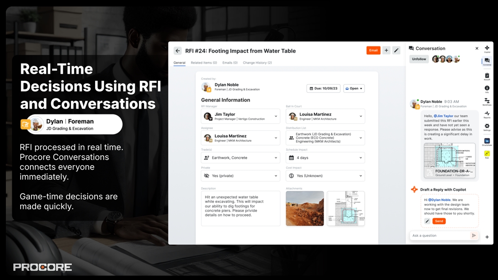
Task: Open the excavation site photo attachment
Action: (x=305, y=208)
